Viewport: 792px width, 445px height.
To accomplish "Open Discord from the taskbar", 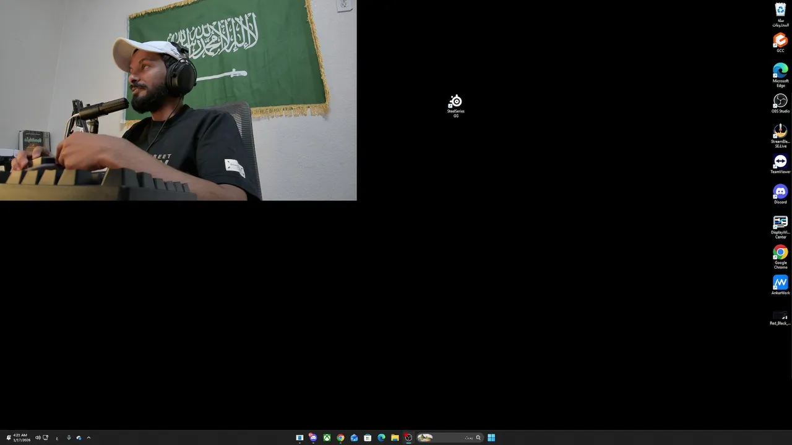I will 313,438.
